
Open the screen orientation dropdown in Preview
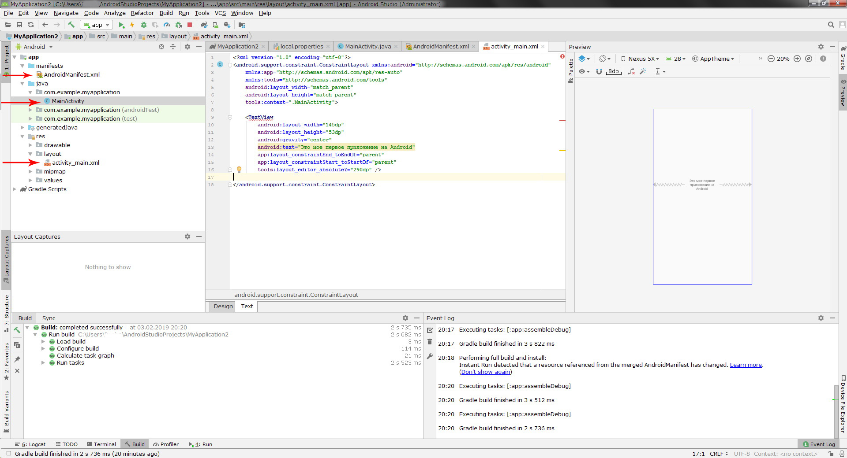pyautogui.click(x=605, y=59)
